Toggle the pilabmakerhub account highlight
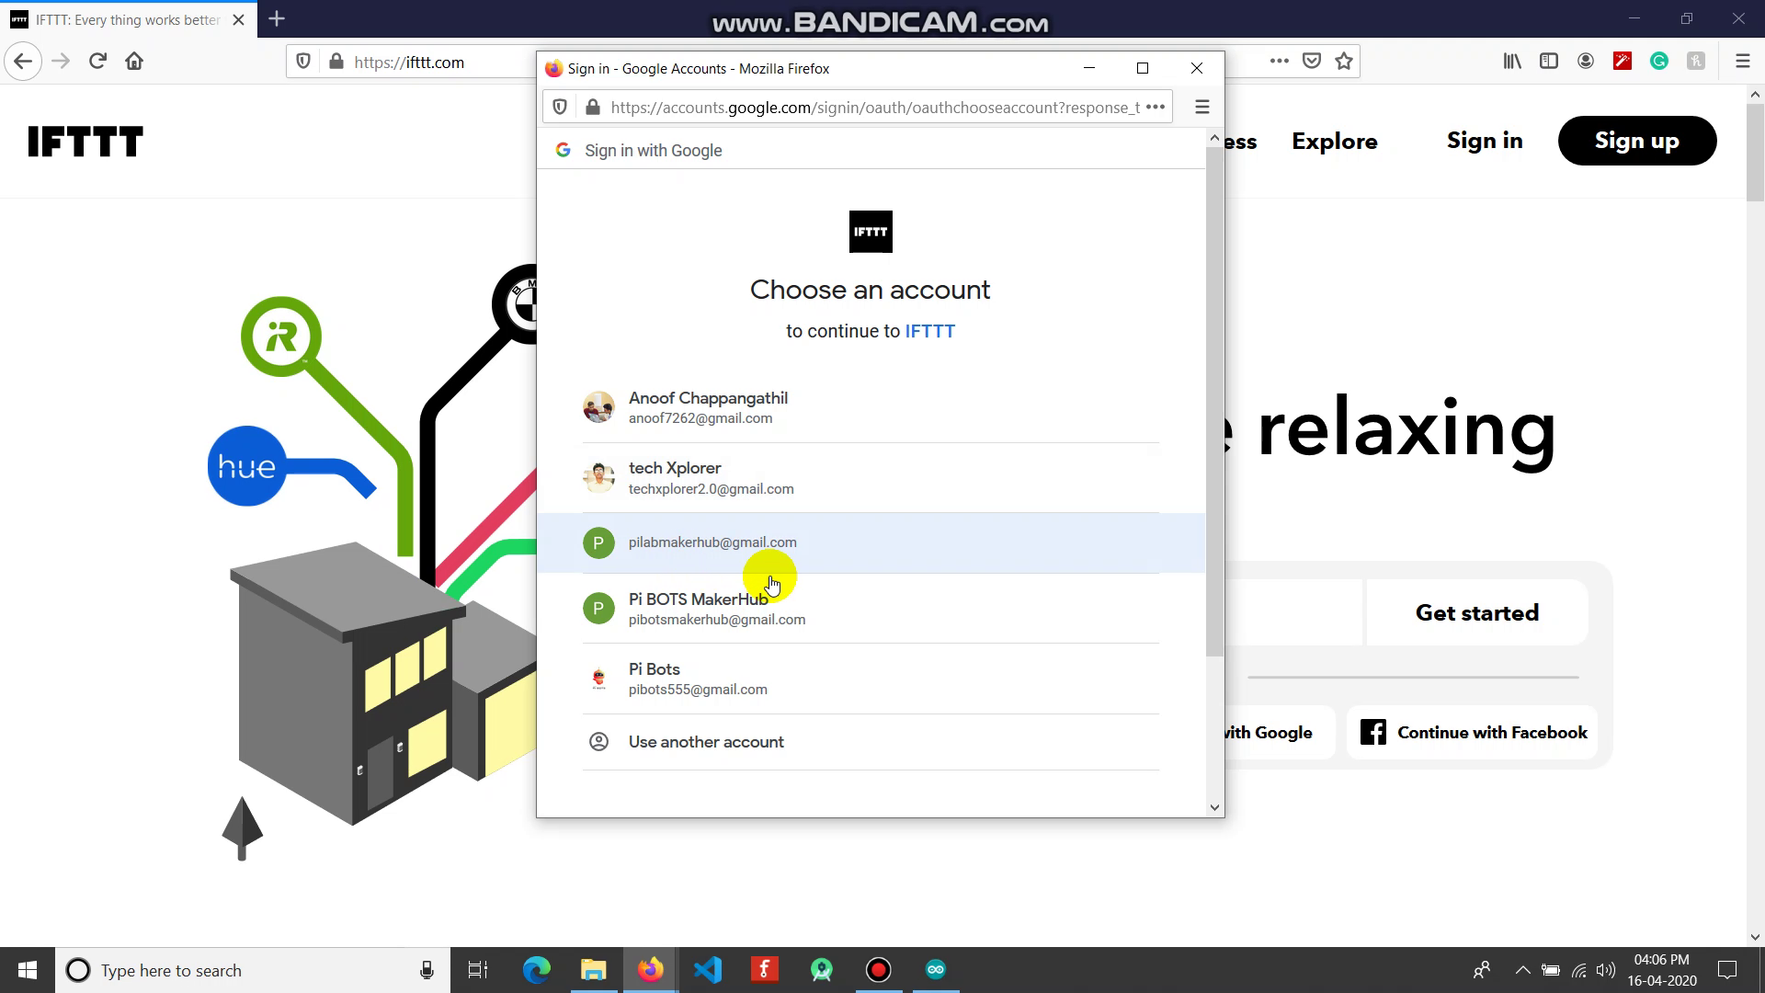Screen dimensions: 1765x993 click(x=872, y=543)
